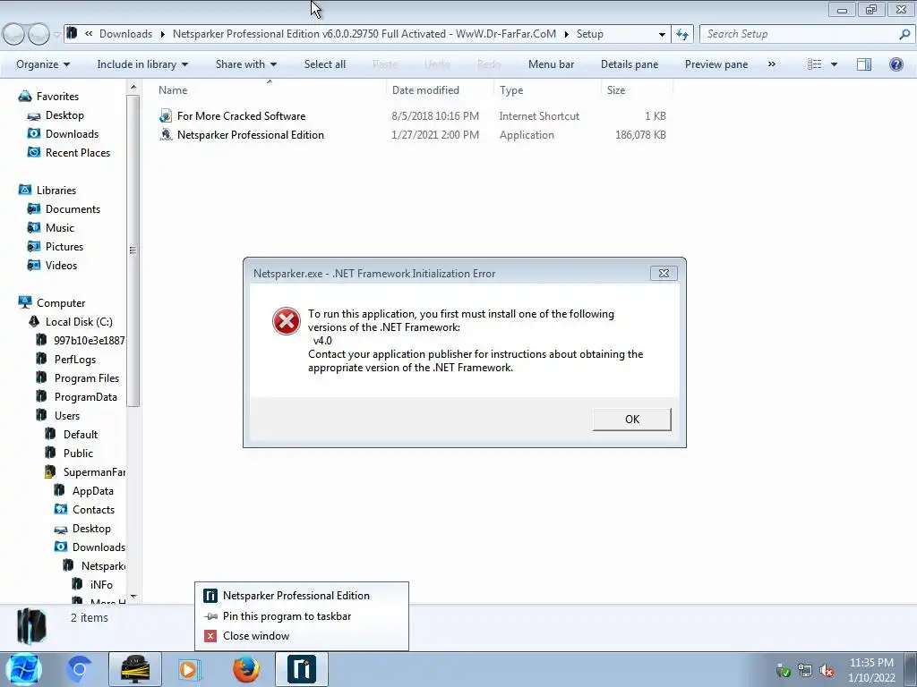This screenshot has height=687, width=917.
Task: Select Local Disk (C:) in tree
Action: pos(79,322)
